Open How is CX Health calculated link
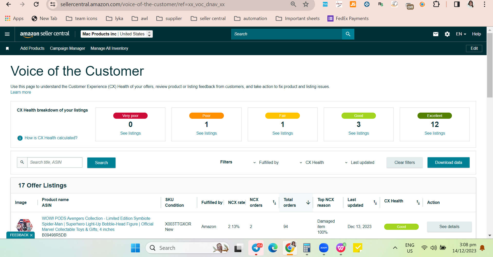Screen dimensions: 493x257 [51, 138]
